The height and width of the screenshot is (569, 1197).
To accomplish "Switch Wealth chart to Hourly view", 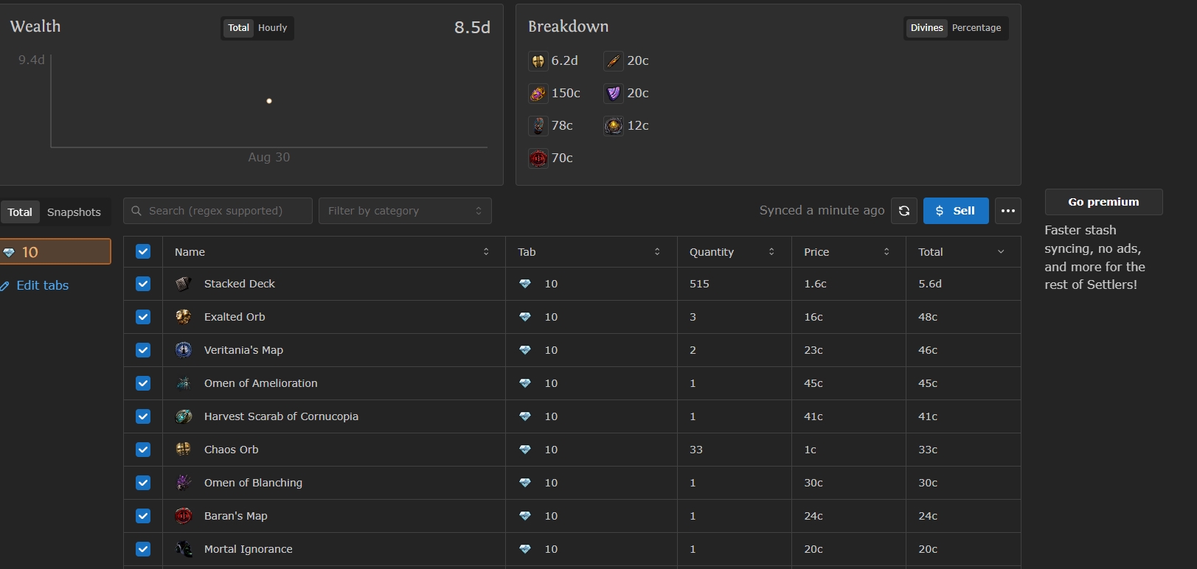I will 272,28.
